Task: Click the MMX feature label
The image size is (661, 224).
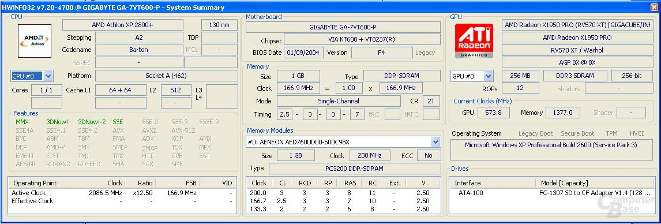Action: 22,122
